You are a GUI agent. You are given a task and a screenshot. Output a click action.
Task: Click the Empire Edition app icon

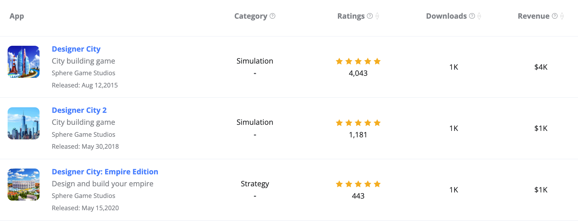pos(23,185)
